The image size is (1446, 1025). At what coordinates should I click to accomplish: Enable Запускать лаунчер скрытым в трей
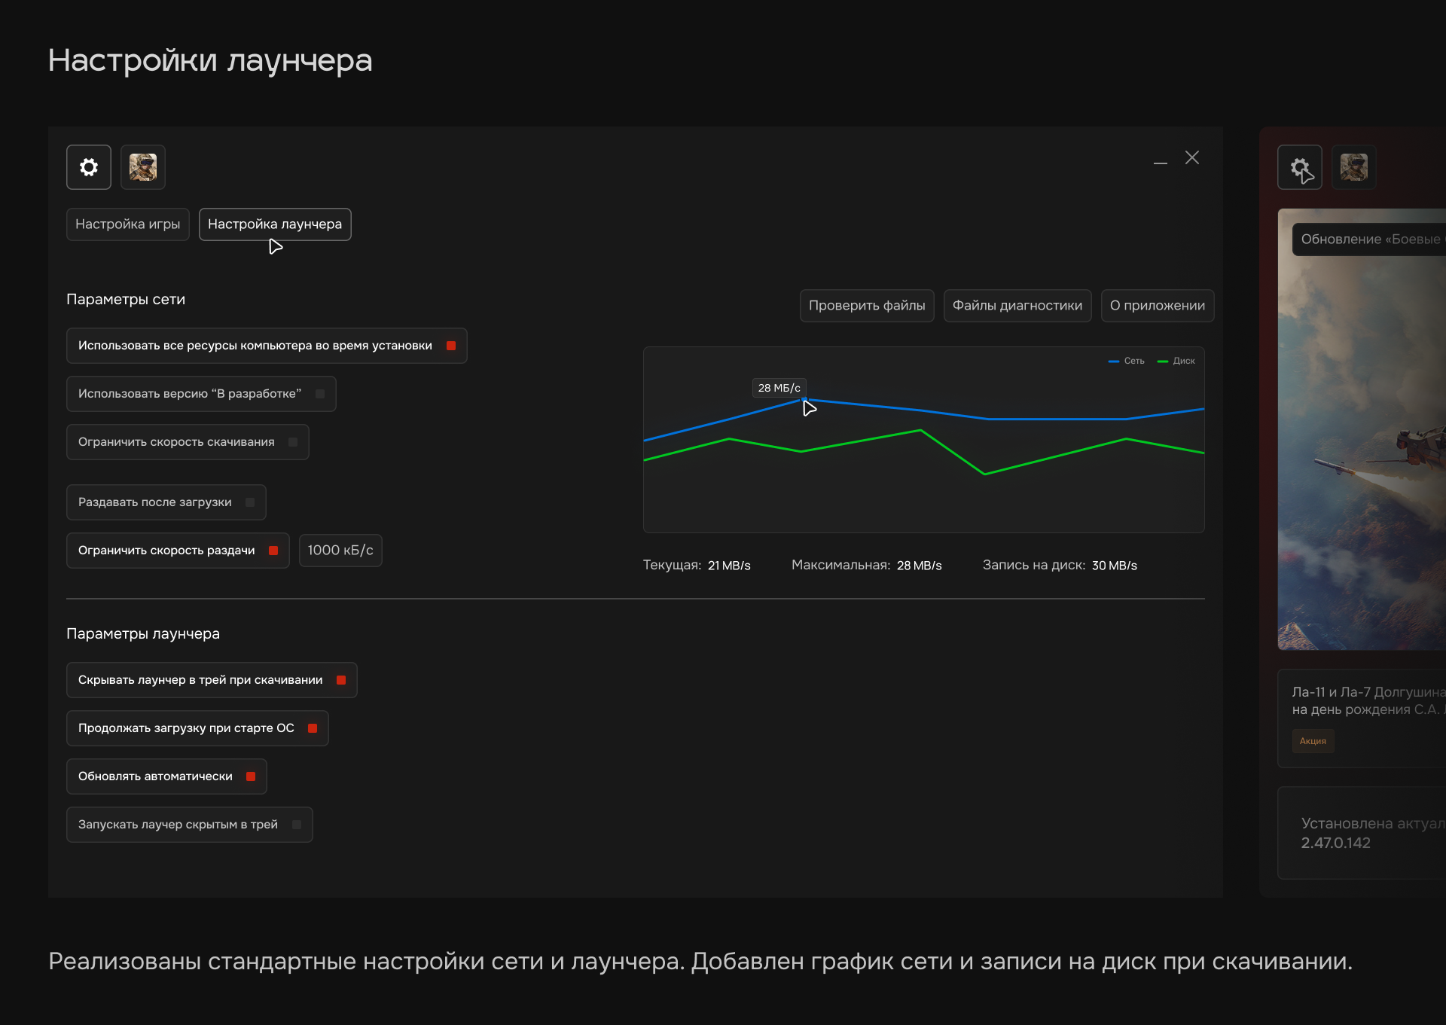pos(297,825)
